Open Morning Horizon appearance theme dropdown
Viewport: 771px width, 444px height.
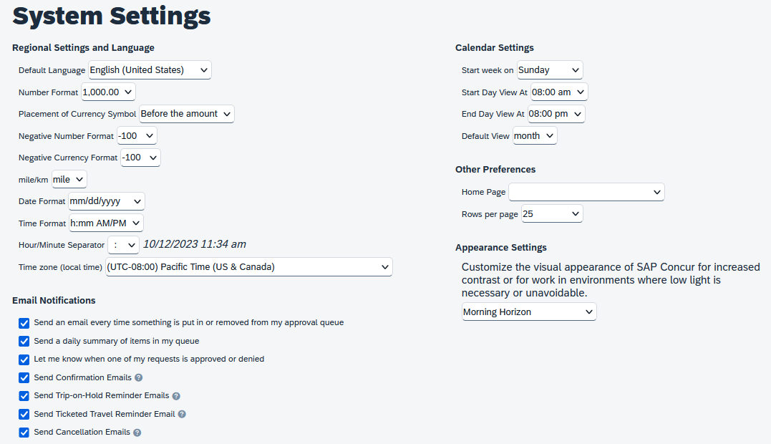529,312
